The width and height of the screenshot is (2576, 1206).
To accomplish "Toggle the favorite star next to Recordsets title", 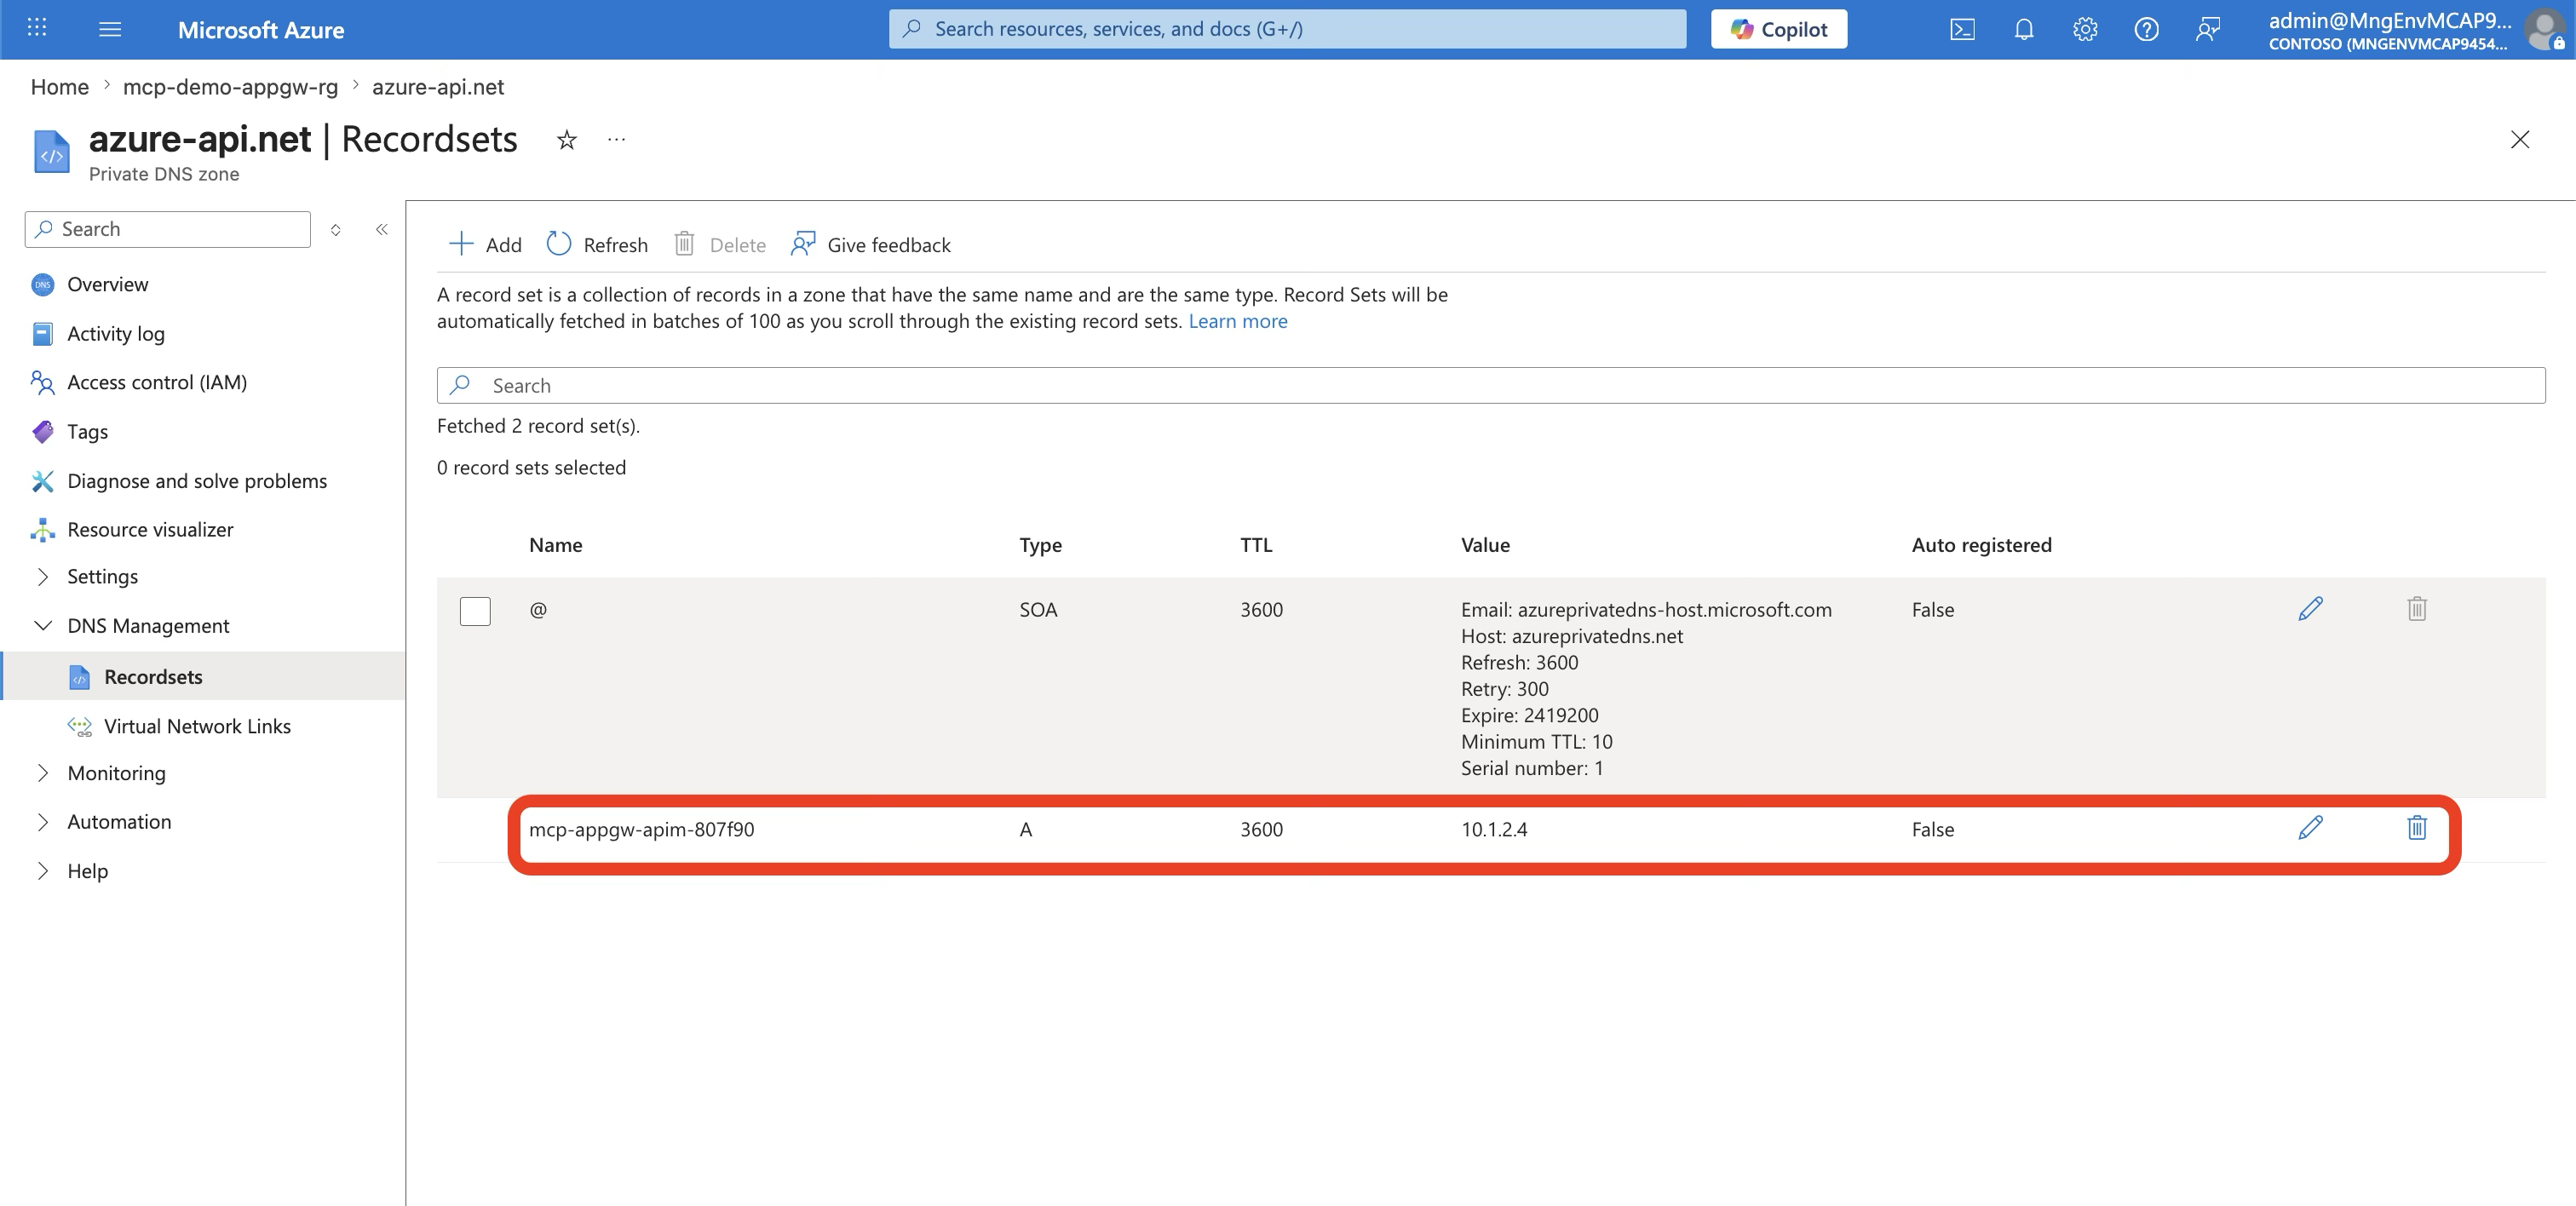I will tap(566, 140).
